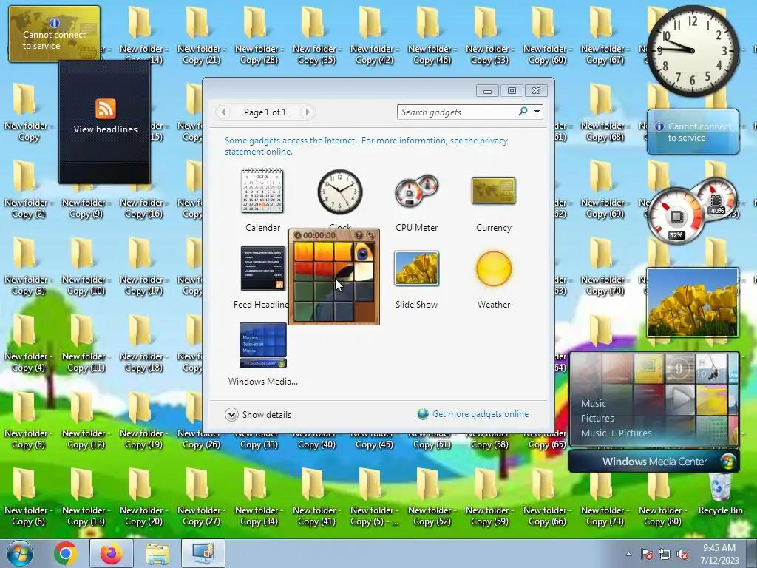Viewport: 757px width, 568px height.
Task: Expand Show details chevron
Action: 231,414
